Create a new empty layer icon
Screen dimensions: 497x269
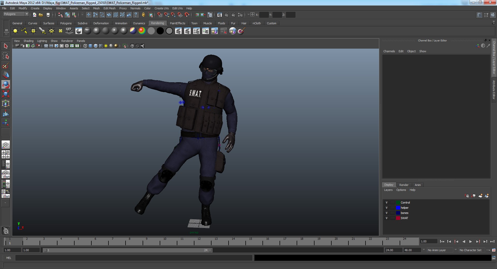[480, 196]
